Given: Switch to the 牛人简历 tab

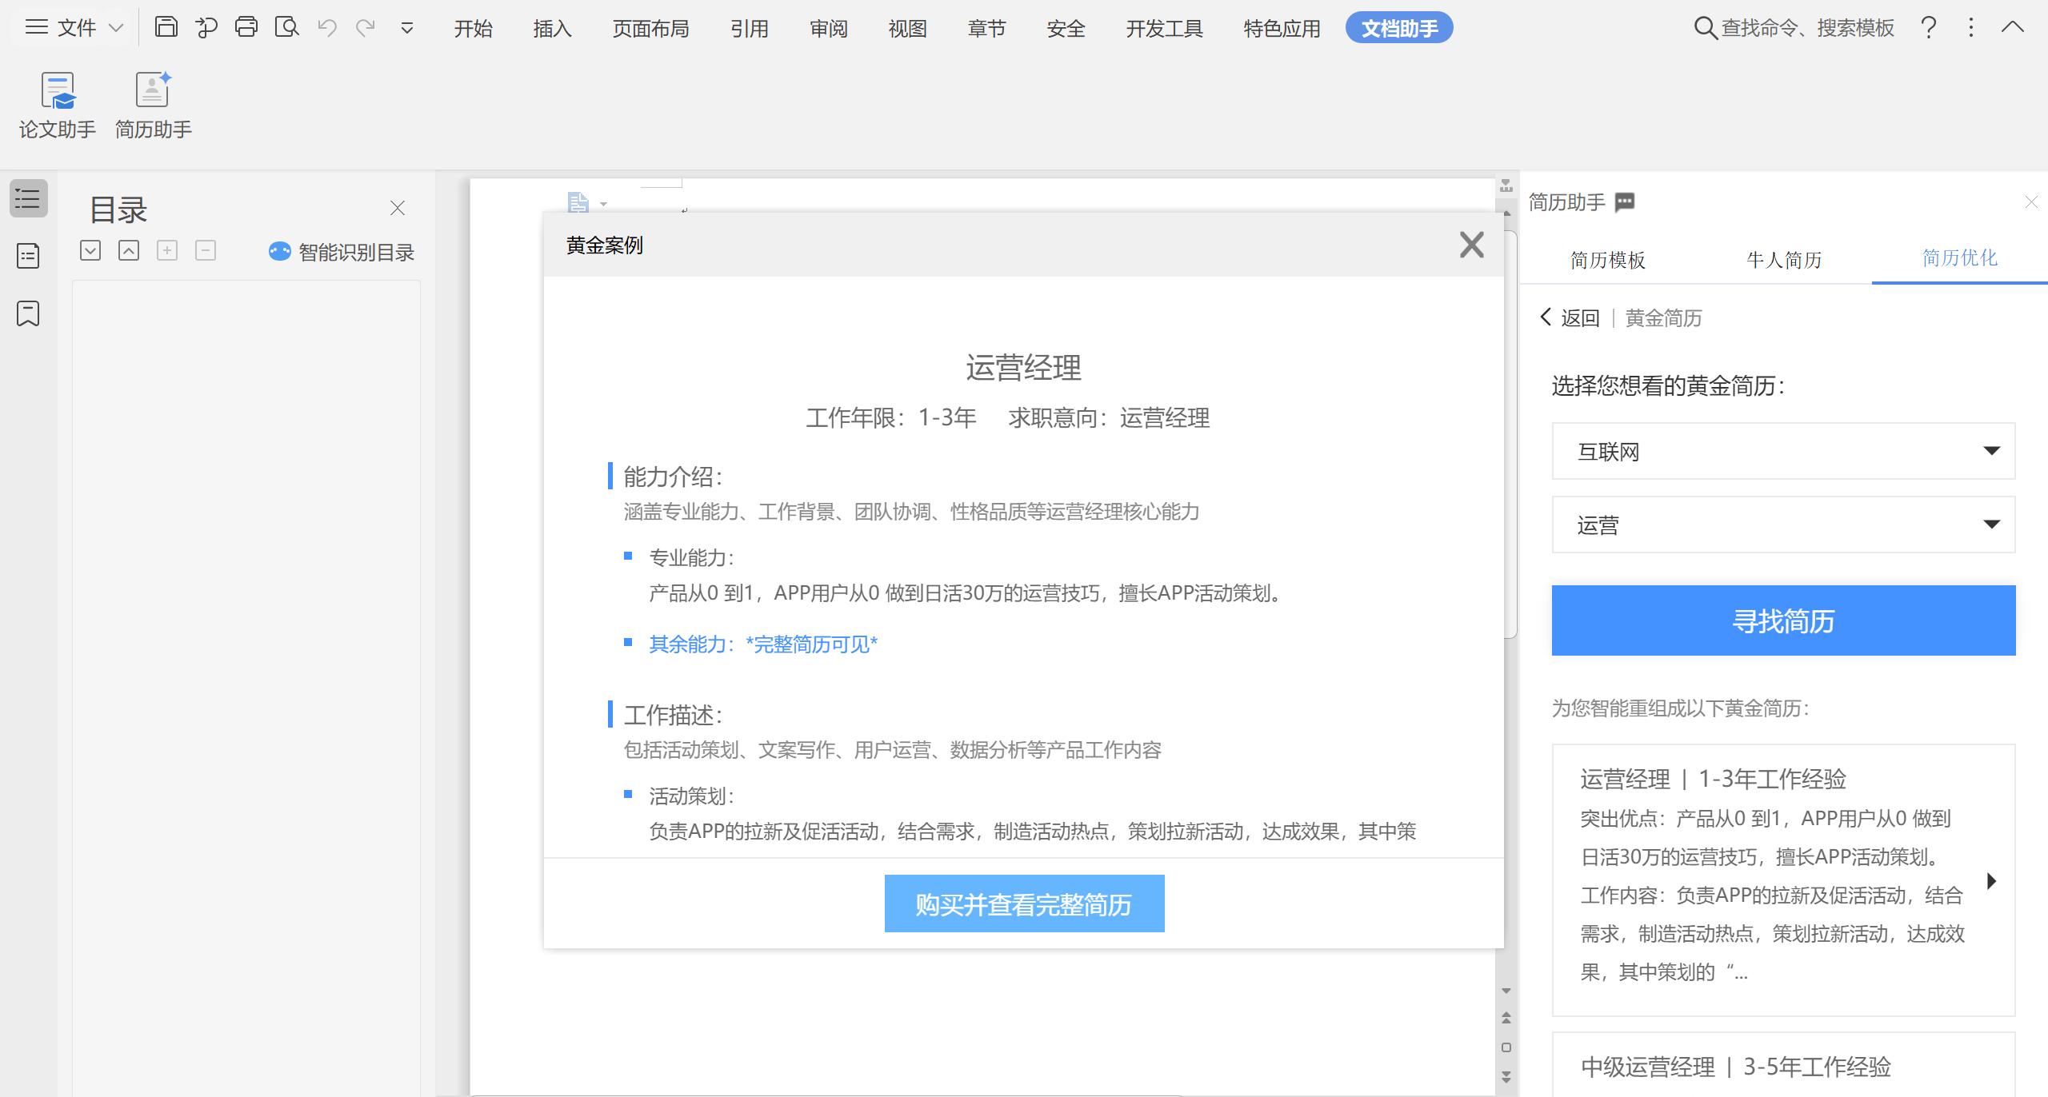Looking at the screenshot, I should point(1783,259).
